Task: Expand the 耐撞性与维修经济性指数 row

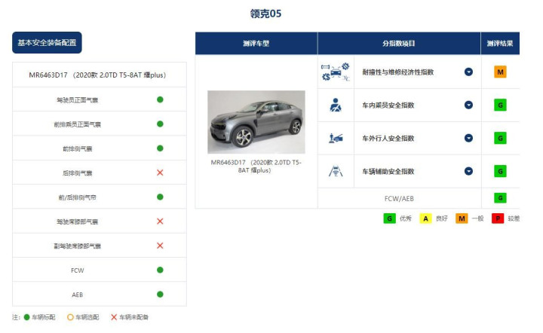Action: pos(468,72)
